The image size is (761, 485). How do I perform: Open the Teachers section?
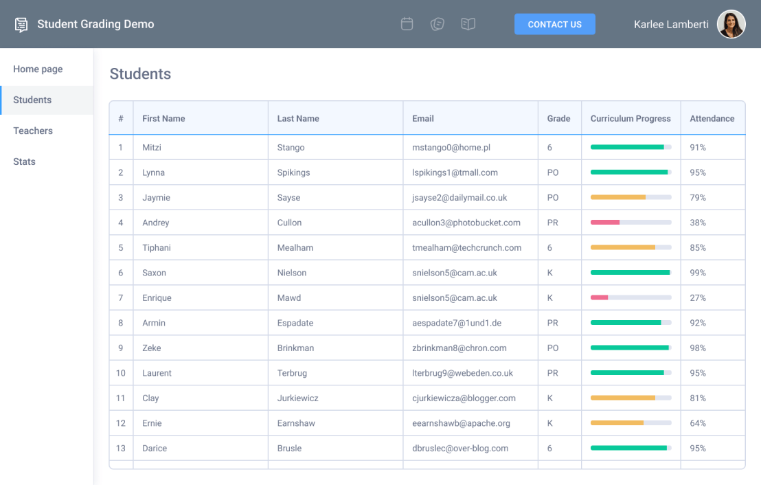[x=33, y=131]
